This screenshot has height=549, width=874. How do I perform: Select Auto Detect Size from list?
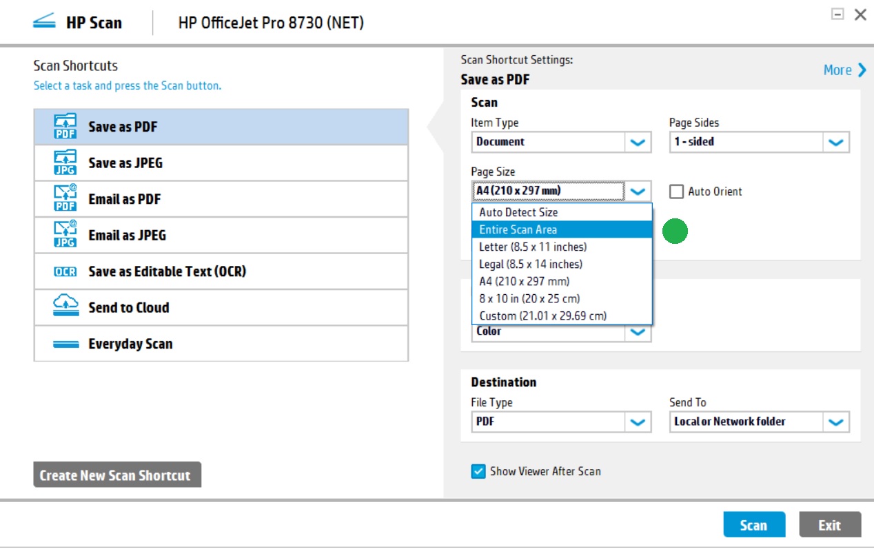click(518, 212)
